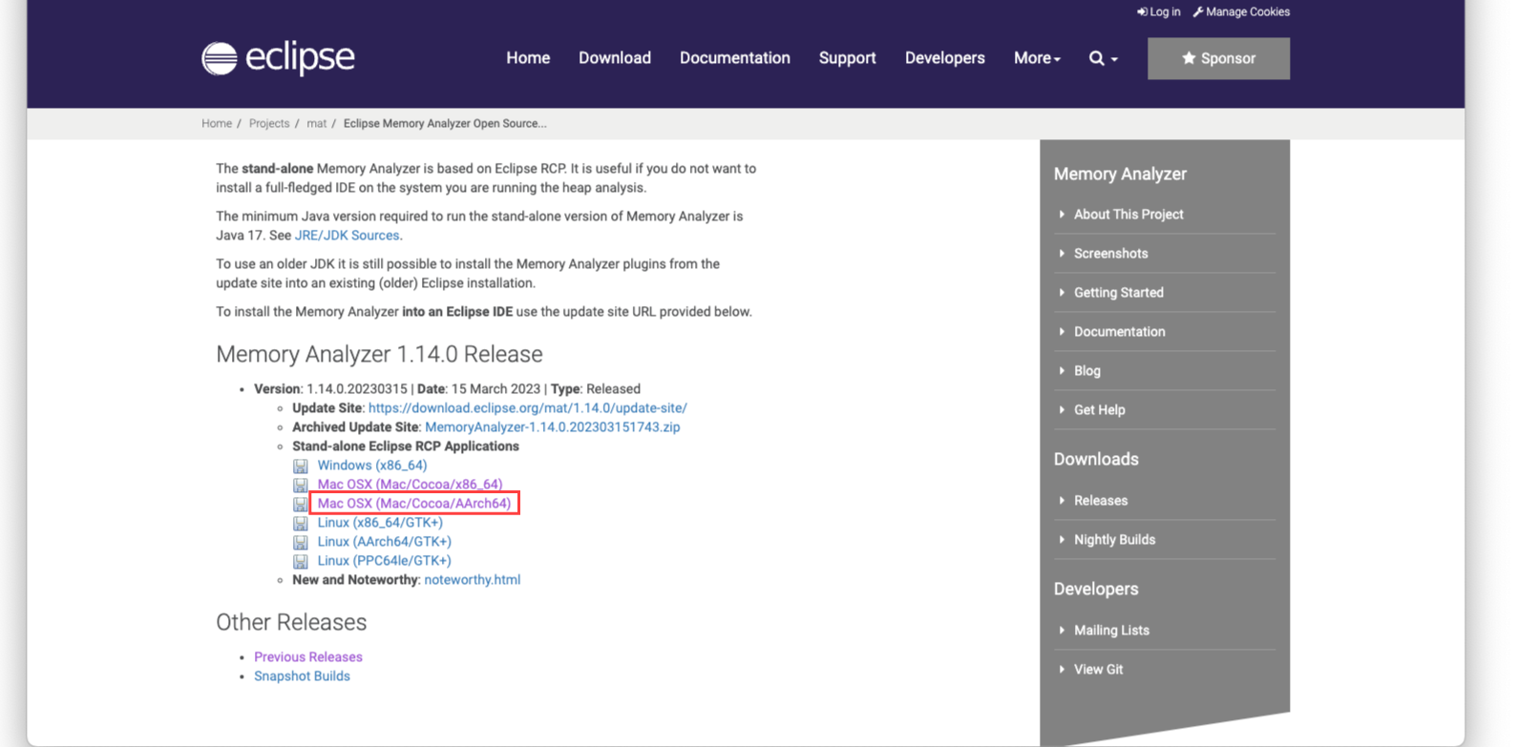1518x747 pixels.
Task: Click the Eclipse logo
Action: coord(278,58)
